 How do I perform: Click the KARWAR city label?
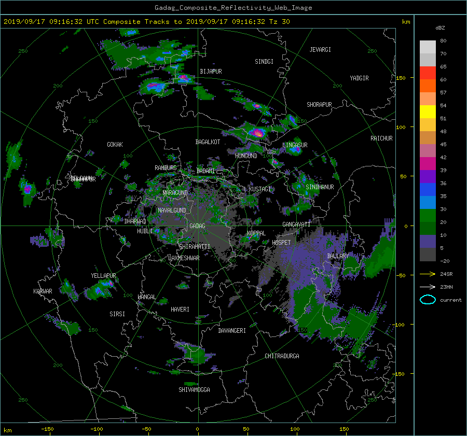[43, 291]
